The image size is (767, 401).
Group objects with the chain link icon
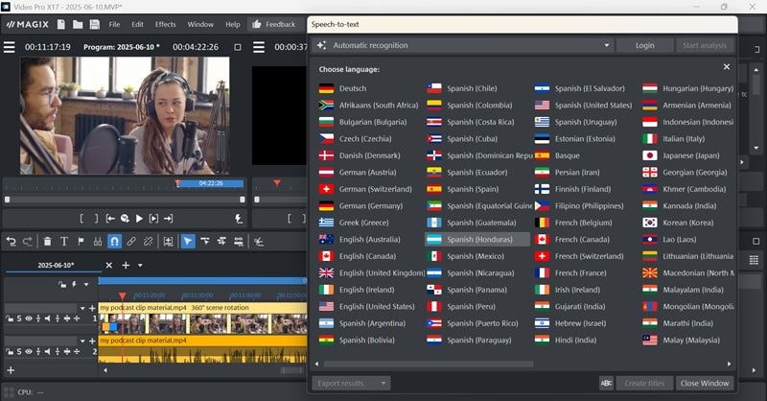131,241
